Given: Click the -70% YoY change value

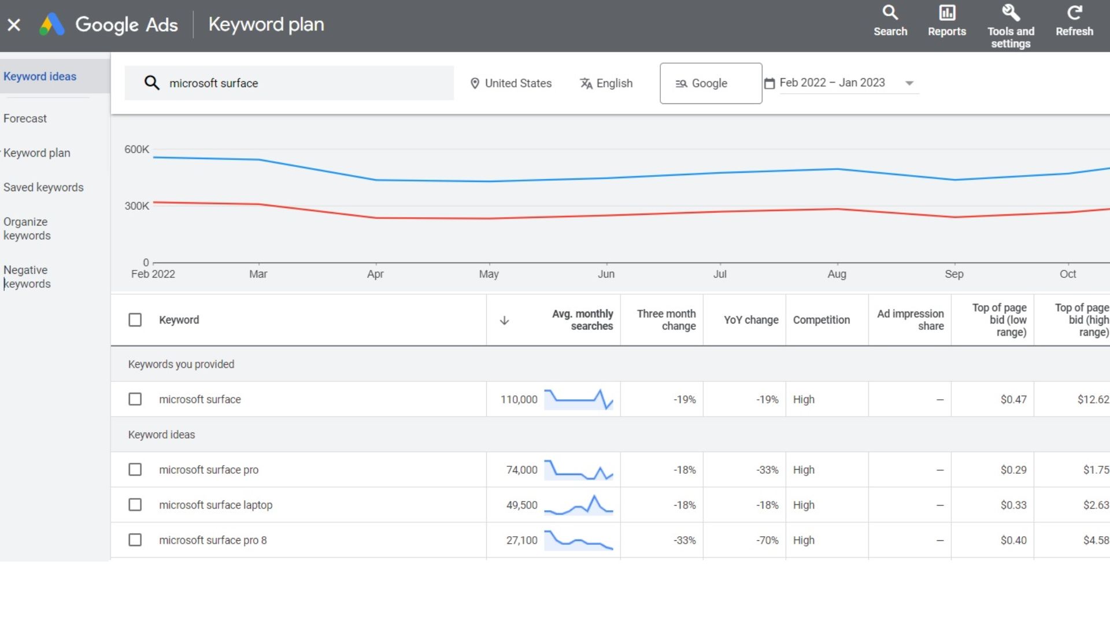Looking at the screenshot, I should point(767,540).
